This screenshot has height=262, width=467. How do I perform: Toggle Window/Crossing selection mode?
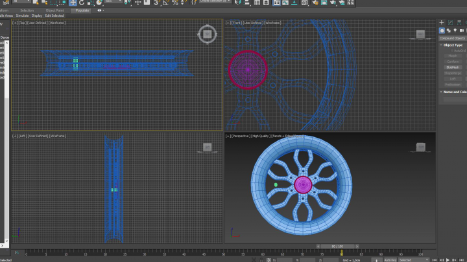62,3
